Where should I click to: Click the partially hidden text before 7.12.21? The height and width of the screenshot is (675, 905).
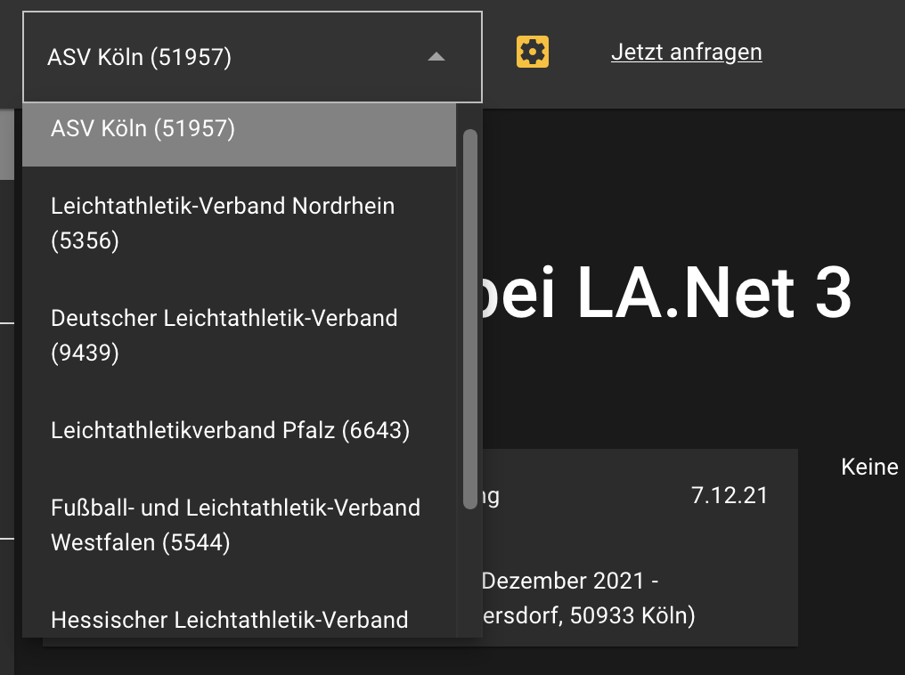pyautogui.click(x=491, y=496)
